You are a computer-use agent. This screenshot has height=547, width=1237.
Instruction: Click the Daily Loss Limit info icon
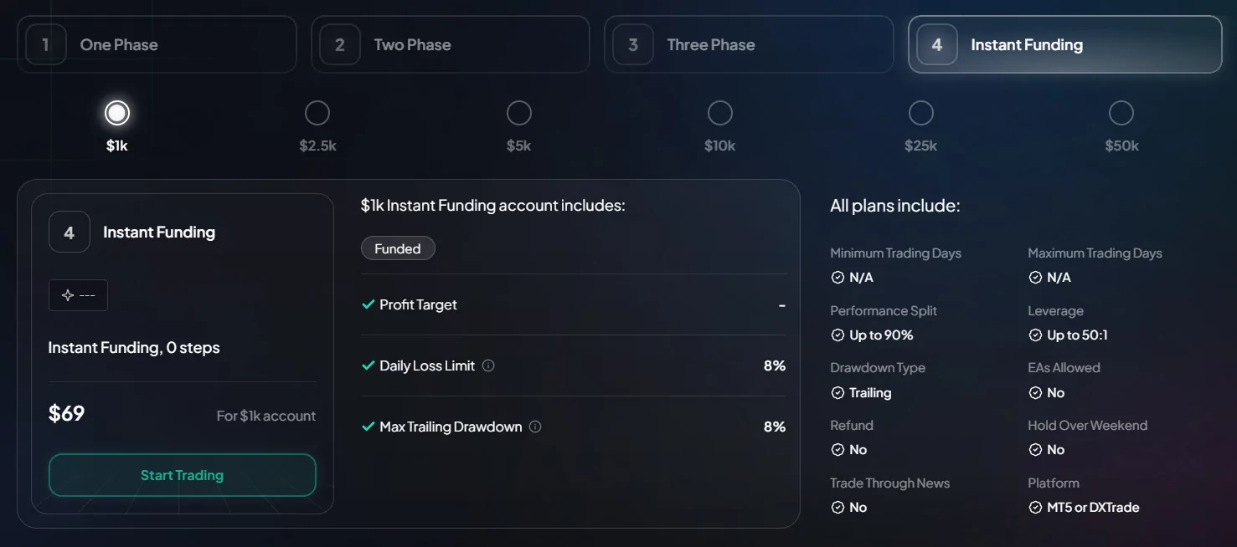coord(488,366)
